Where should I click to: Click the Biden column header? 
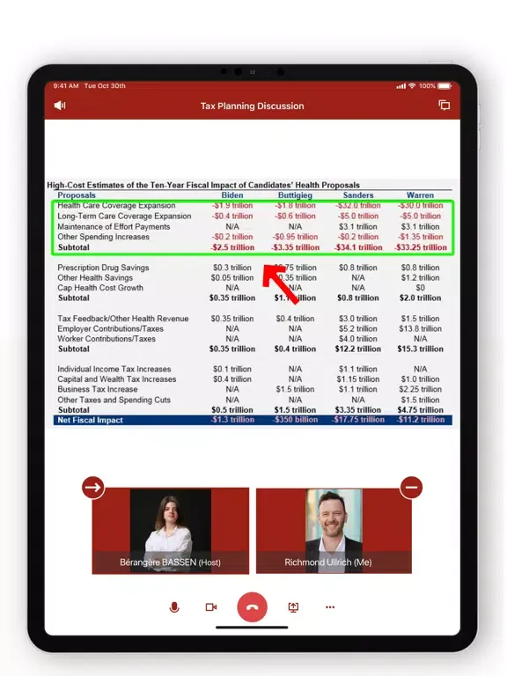click(x=232, y=195)
